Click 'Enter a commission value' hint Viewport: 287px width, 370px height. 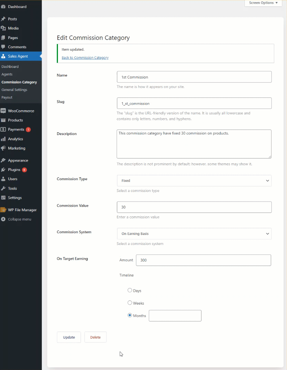click(138, 217)
